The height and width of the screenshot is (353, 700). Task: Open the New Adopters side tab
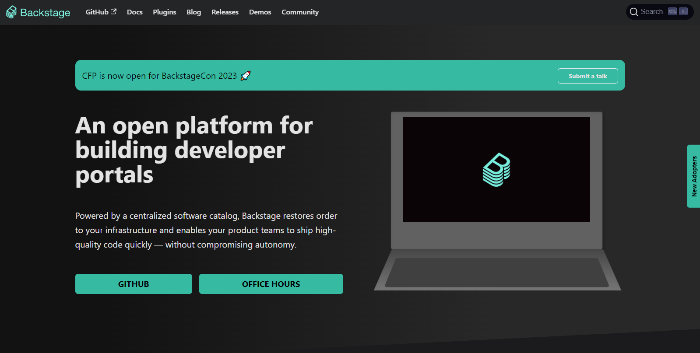[x=693, y=176]
